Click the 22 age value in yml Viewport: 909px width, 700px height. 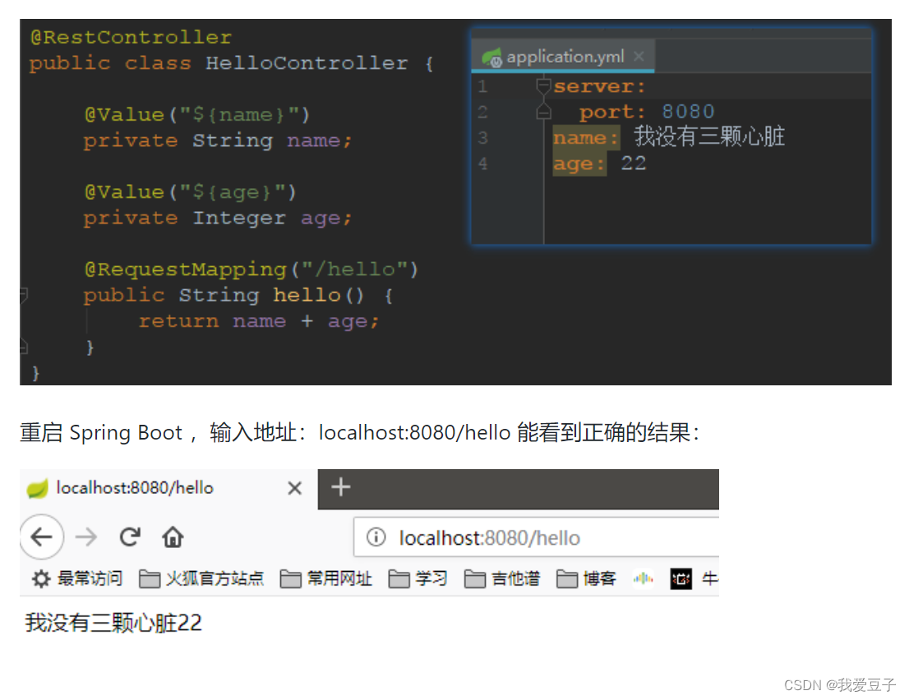[x=633, y=163]
